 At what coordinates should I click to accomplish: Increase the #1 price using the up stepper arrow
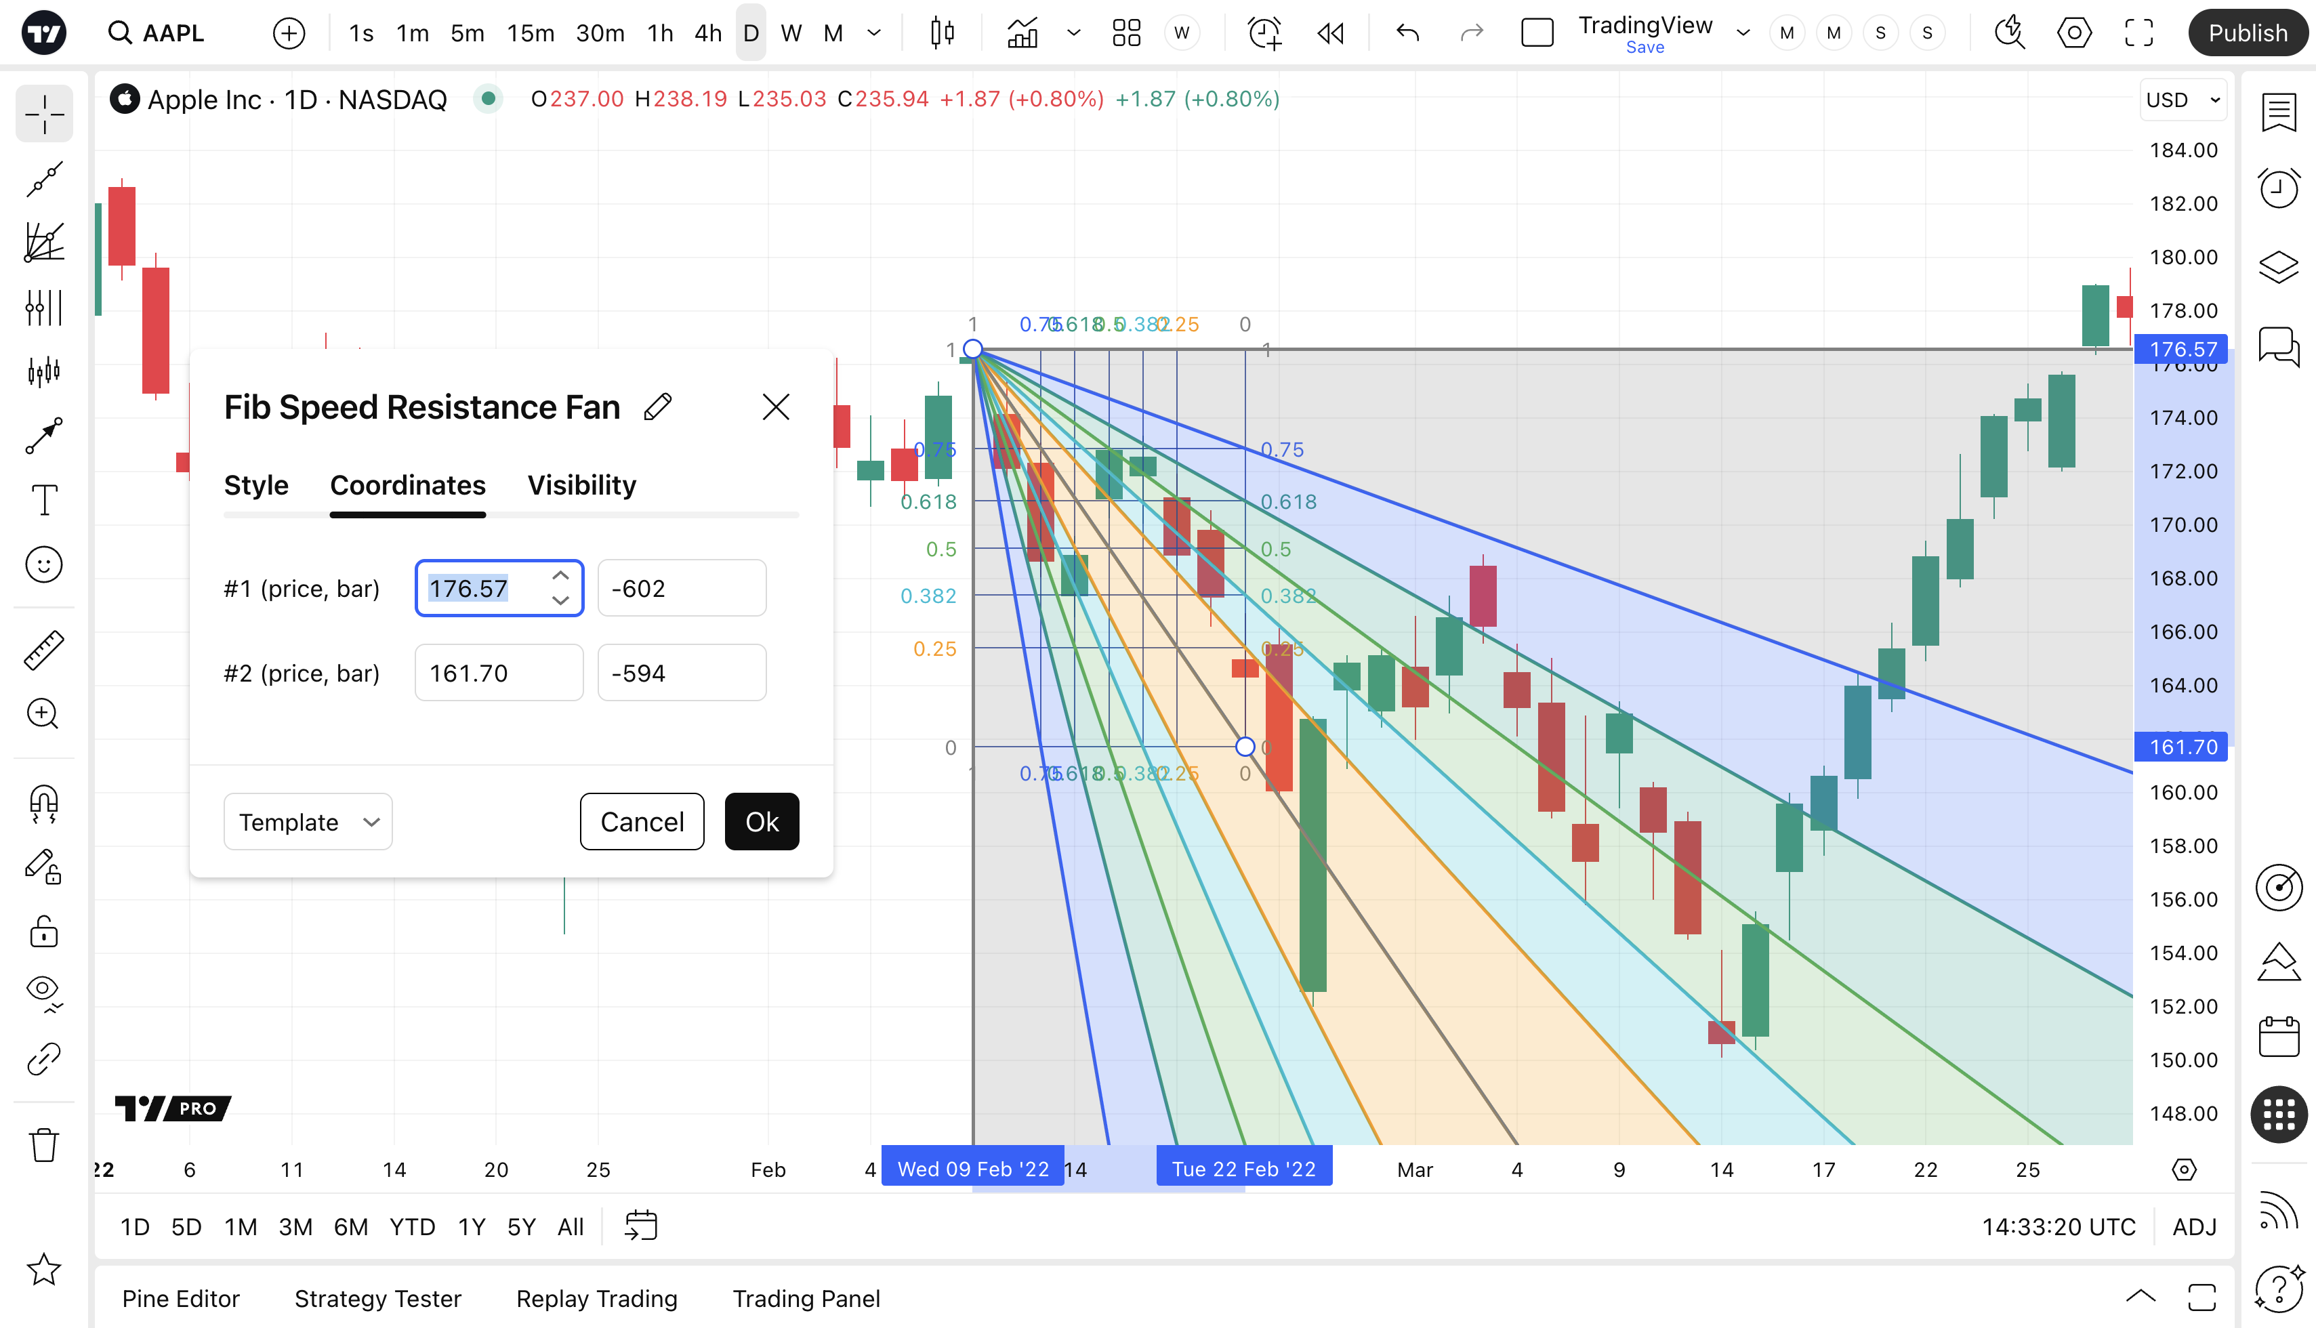[x=560, y=575]
